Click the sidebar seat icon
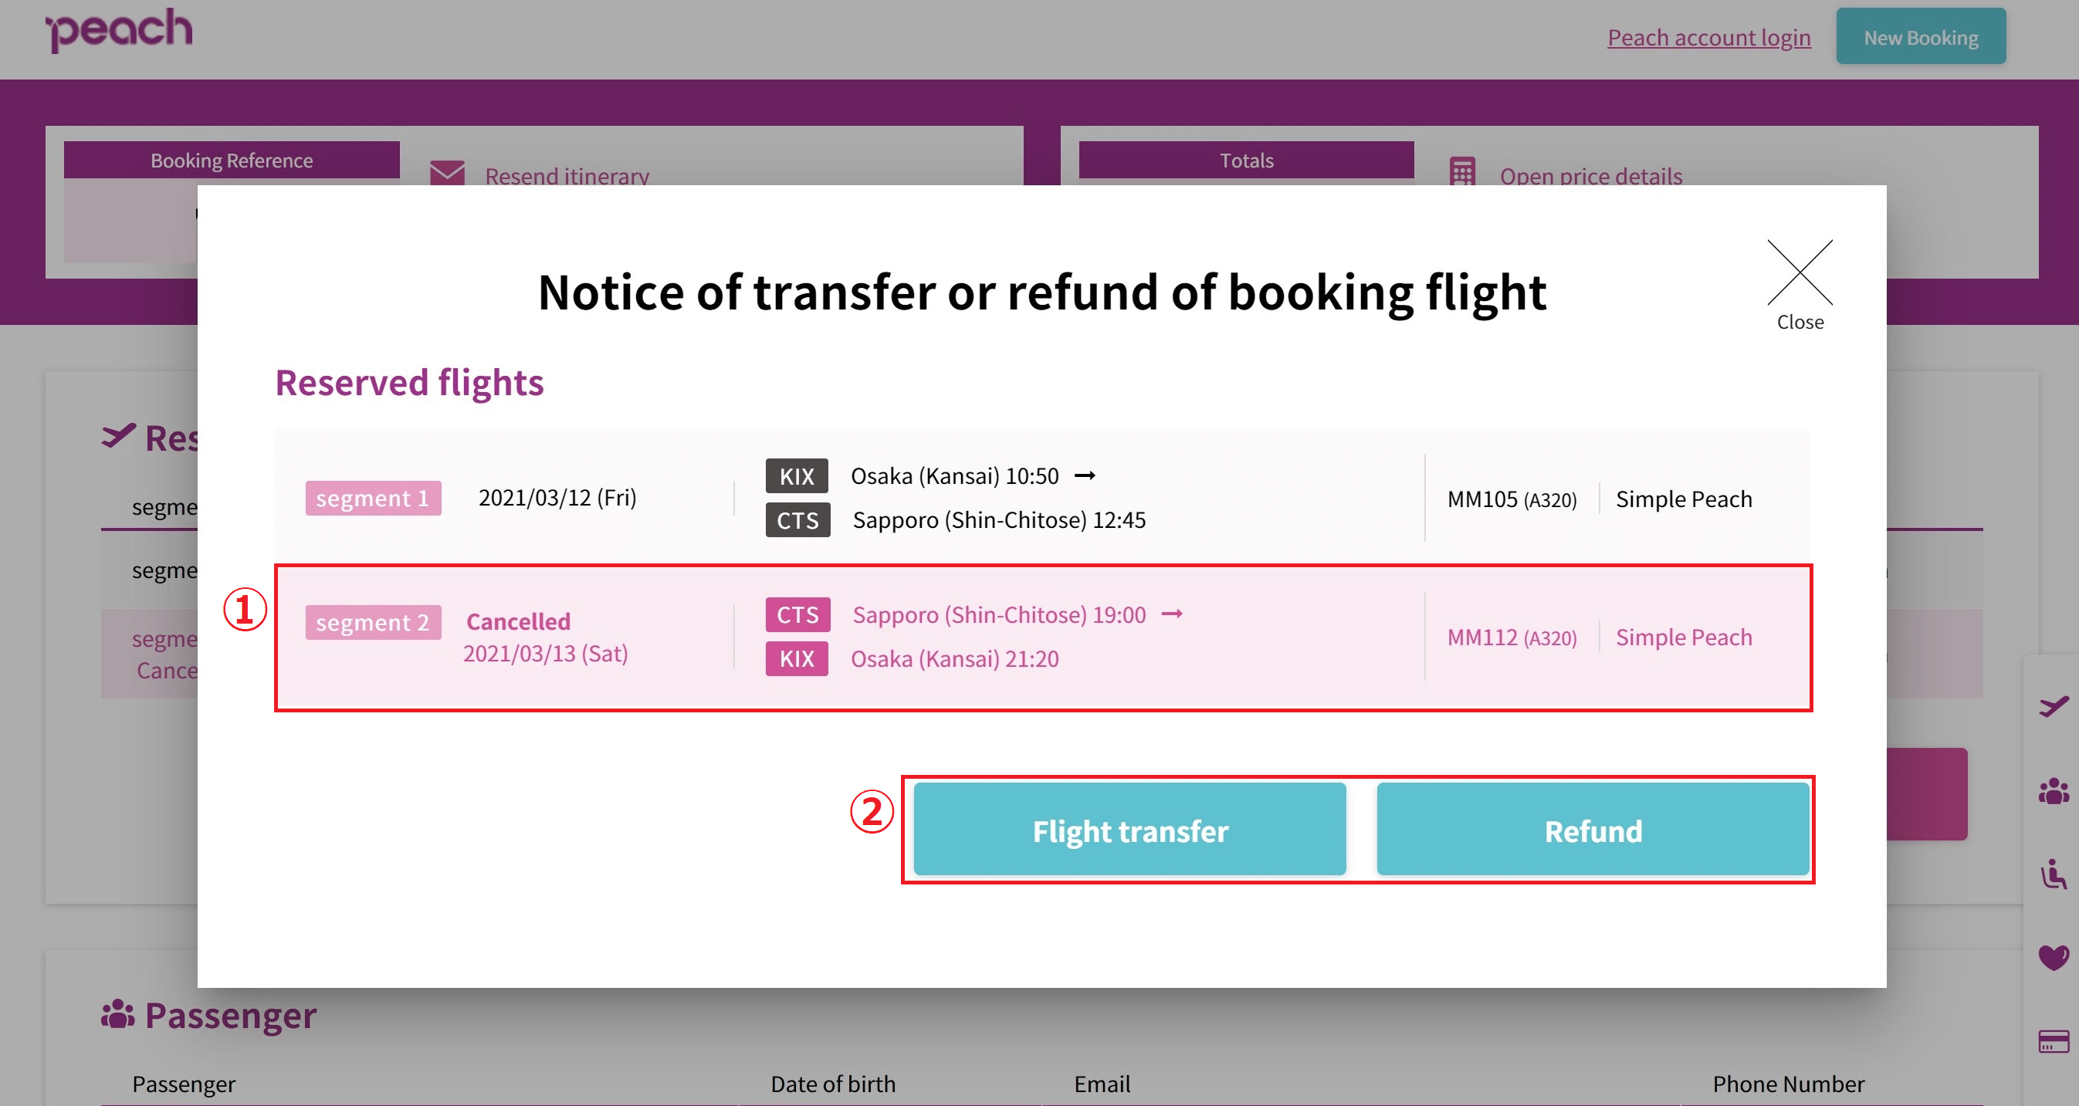The image size is (2079, 1106). click(x=2054, y=874)
